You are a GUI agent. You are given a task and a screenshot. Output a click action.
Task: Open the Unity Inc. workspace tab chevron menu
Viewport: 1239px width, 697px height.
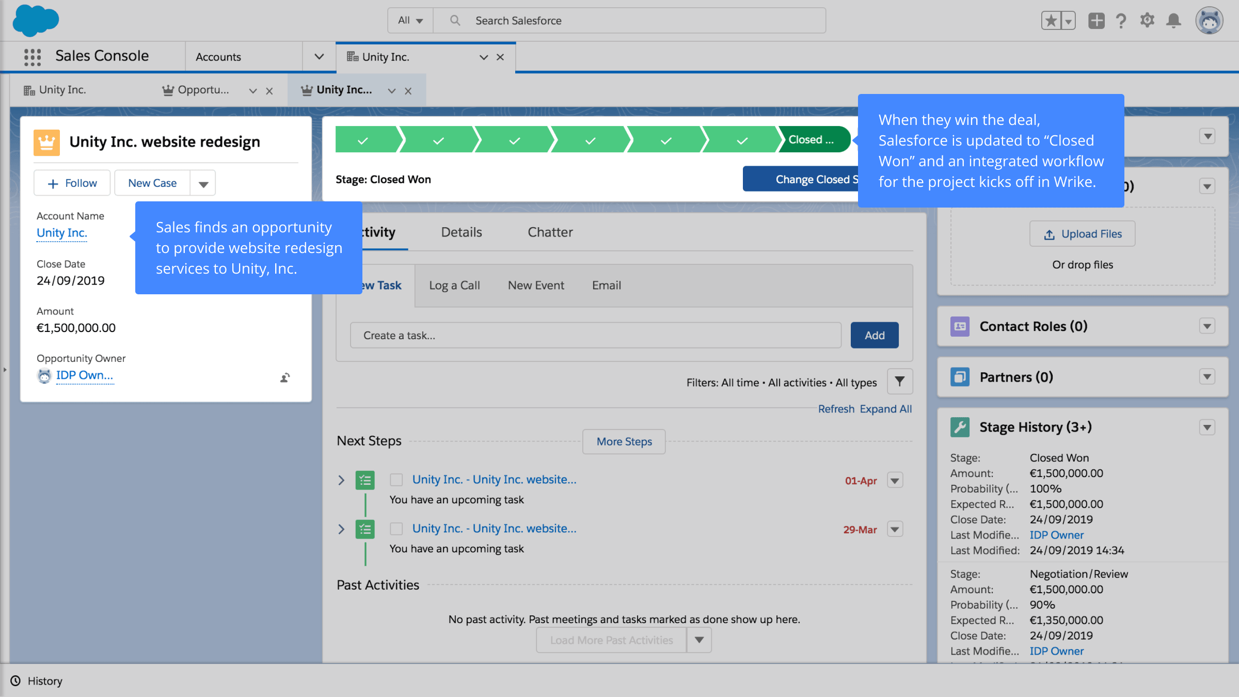[484, 57]
